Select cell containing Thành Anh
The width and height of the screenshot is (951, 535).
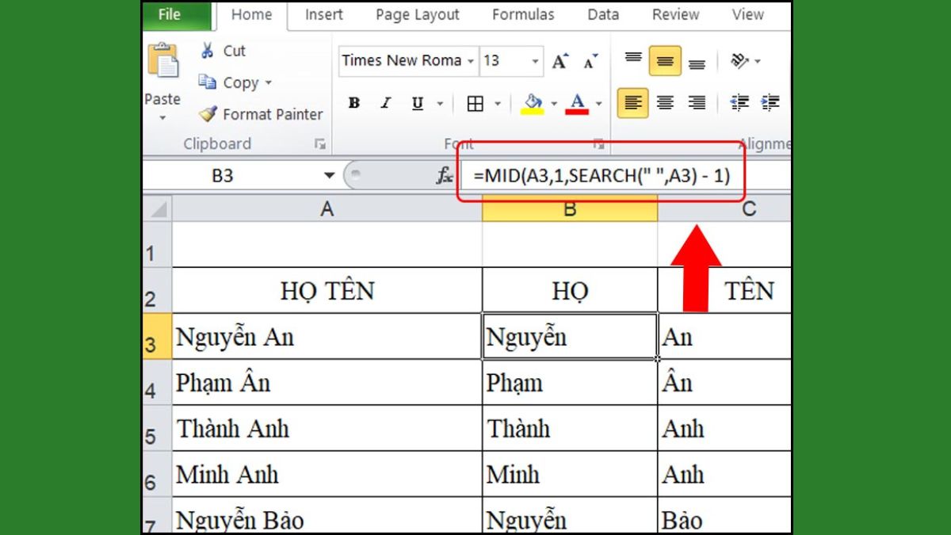pos(327,428)
